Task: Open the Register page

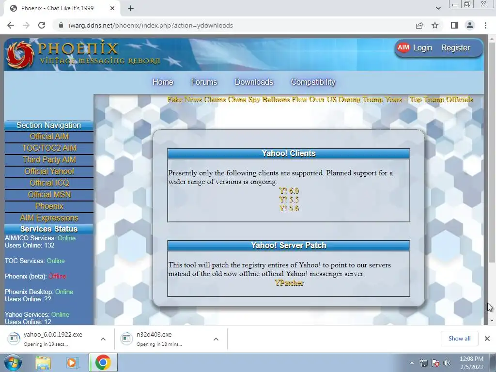Action: pyautogui.click(x=455, y=48)
